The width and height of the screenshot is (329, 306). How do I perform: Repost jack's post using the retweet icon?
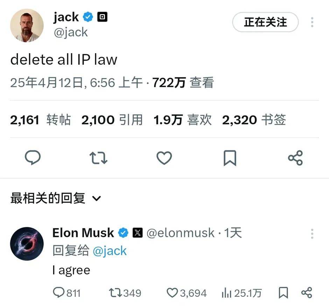tap(98, 158)
